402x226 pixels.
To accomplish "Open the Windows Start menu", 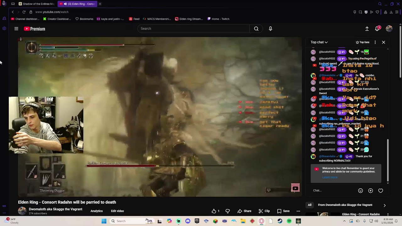I will pyautogui.click(x=104, y=221).
